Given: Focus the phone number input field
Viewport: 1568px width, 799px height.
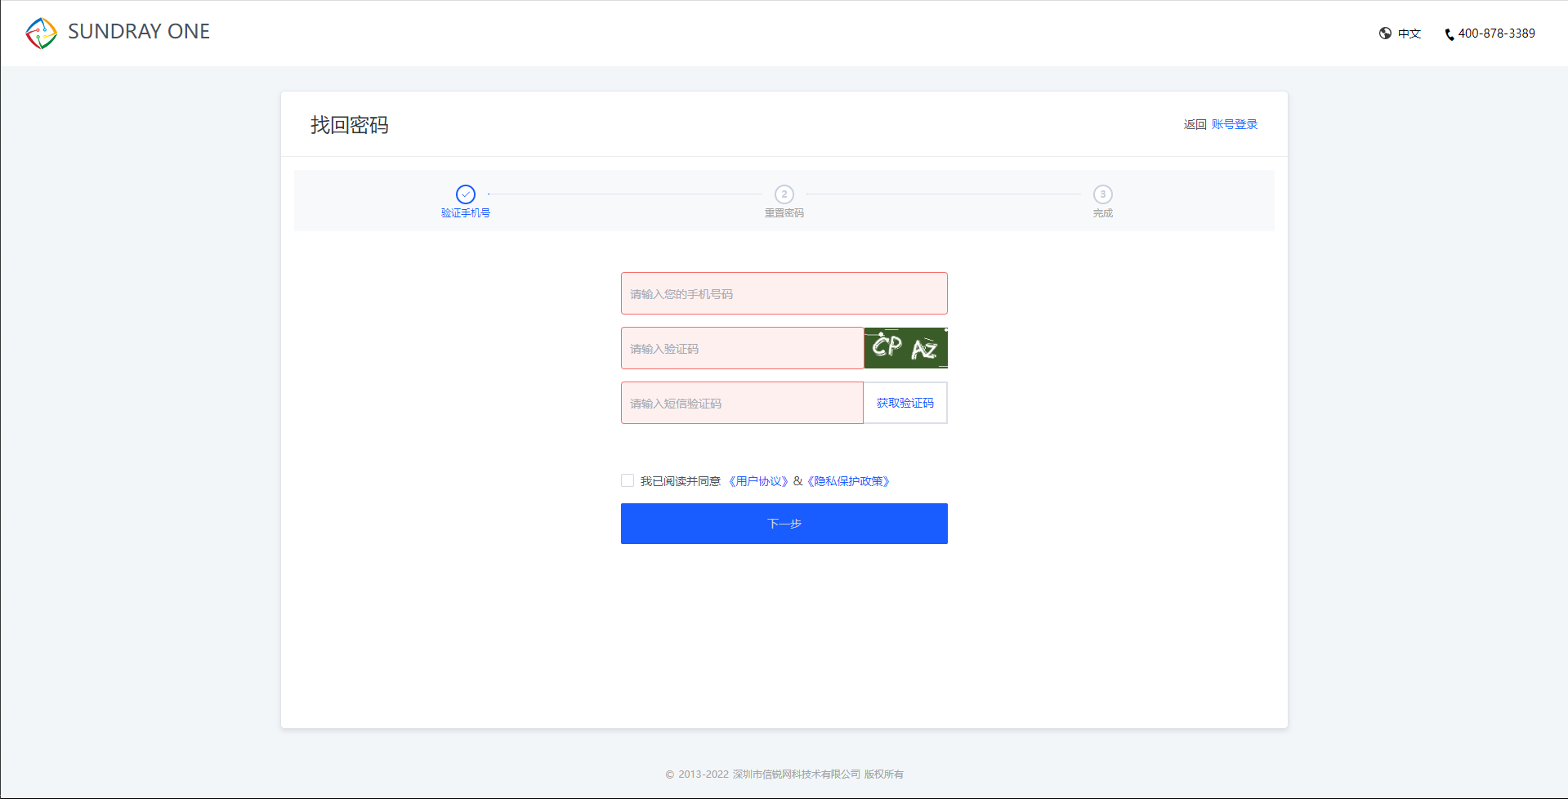Looking at the screenshot, I should pos(784,293).
